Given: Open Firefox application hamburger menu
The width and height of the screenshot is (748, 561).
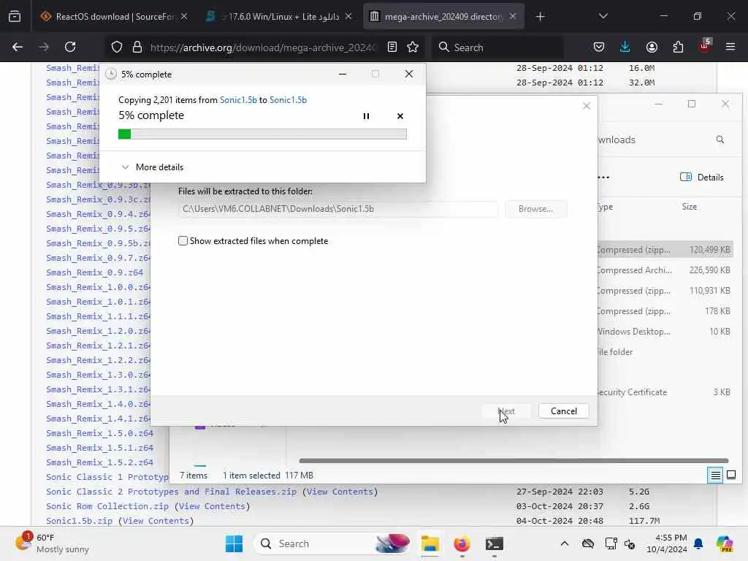Looking at the screenshot, I should click(730, 47).
